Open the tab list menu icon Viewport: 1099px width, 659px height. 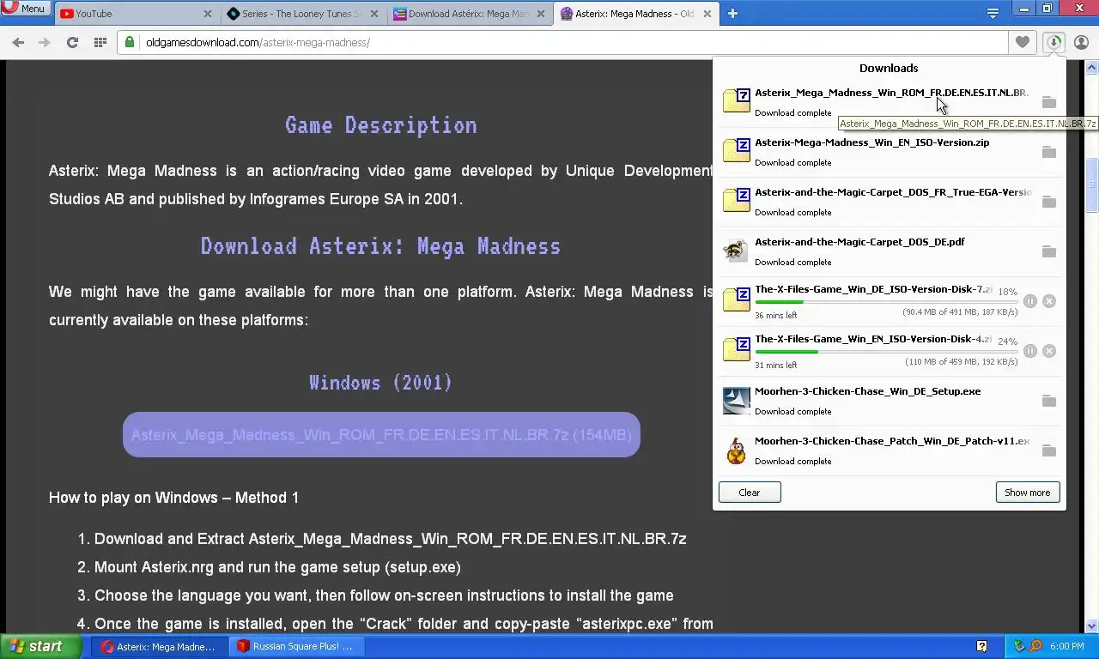coord(993,14)
